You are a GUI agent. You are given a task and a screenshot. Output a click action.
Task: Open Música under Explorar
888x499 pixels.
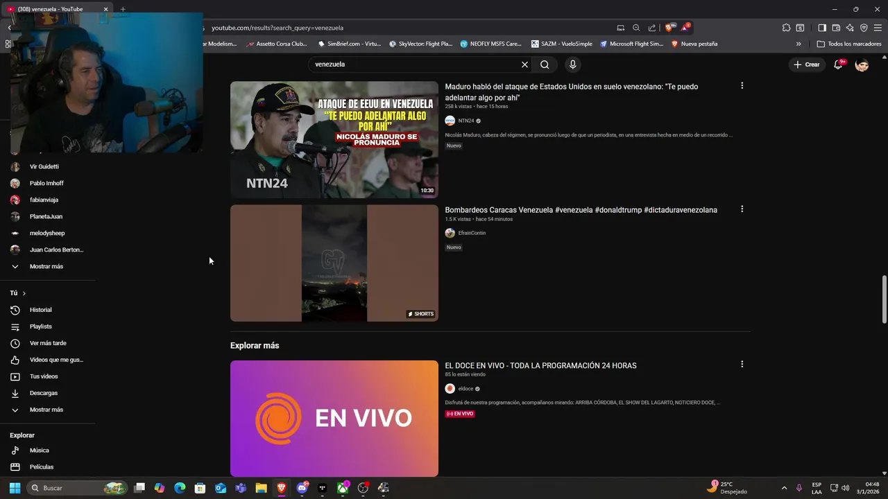[40, 450]
